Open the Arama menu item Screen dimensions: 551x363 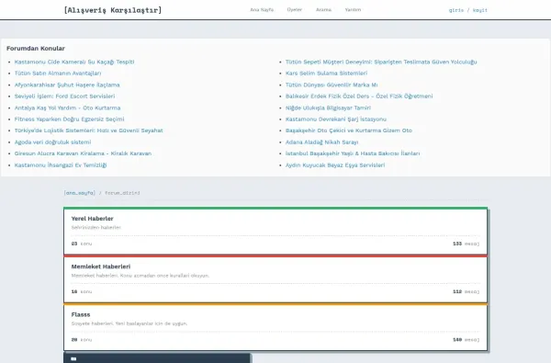click(x=323, y=10)
